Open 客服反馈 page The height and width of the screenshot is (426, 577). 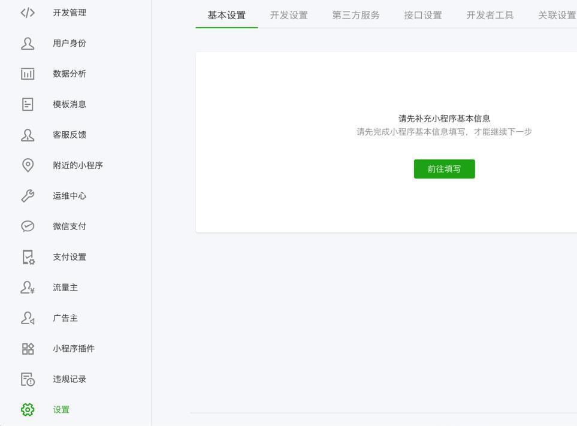click(x=70, y=135)
